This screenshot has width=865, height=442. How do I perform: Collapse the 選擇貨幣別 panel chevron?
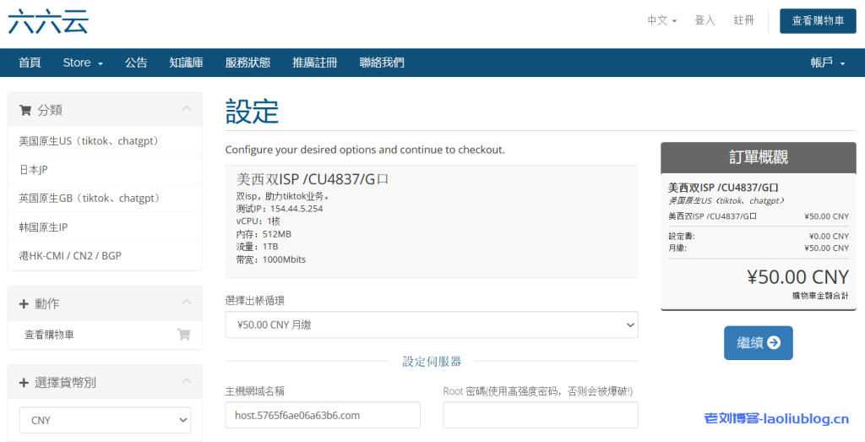(x=187, y=382)
